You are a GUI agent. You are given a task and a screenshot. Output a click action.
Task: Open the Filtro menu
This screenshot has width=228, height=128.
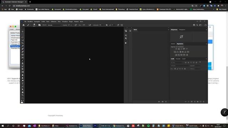tap(59, 21)
